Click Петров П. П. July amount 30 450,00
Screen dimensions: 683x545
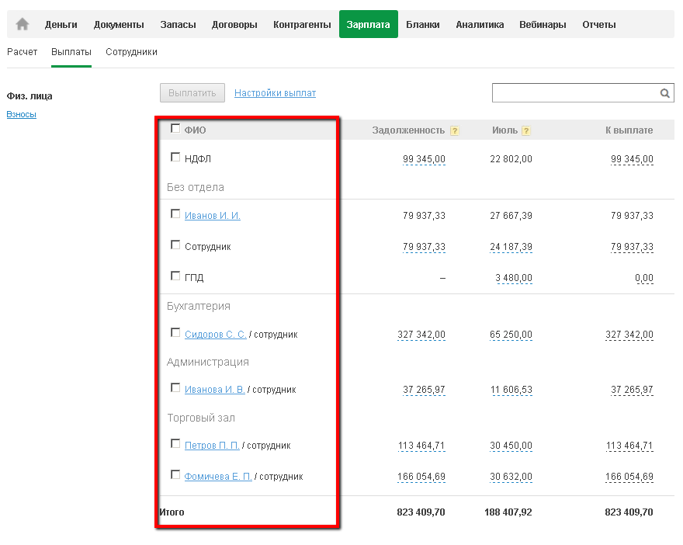pyautogui.click(x=511, y=446)
